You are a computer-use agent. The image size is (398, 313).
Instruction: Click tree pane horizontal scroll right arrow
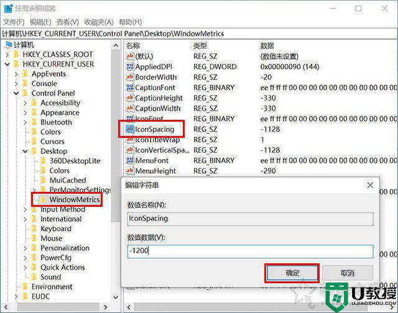[x=106, y=307]
